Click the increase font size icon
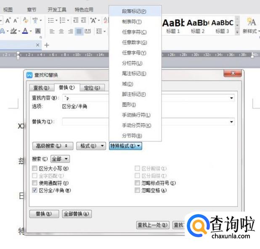The width and height of the screenshot is (260, 249). coord(8,20)
